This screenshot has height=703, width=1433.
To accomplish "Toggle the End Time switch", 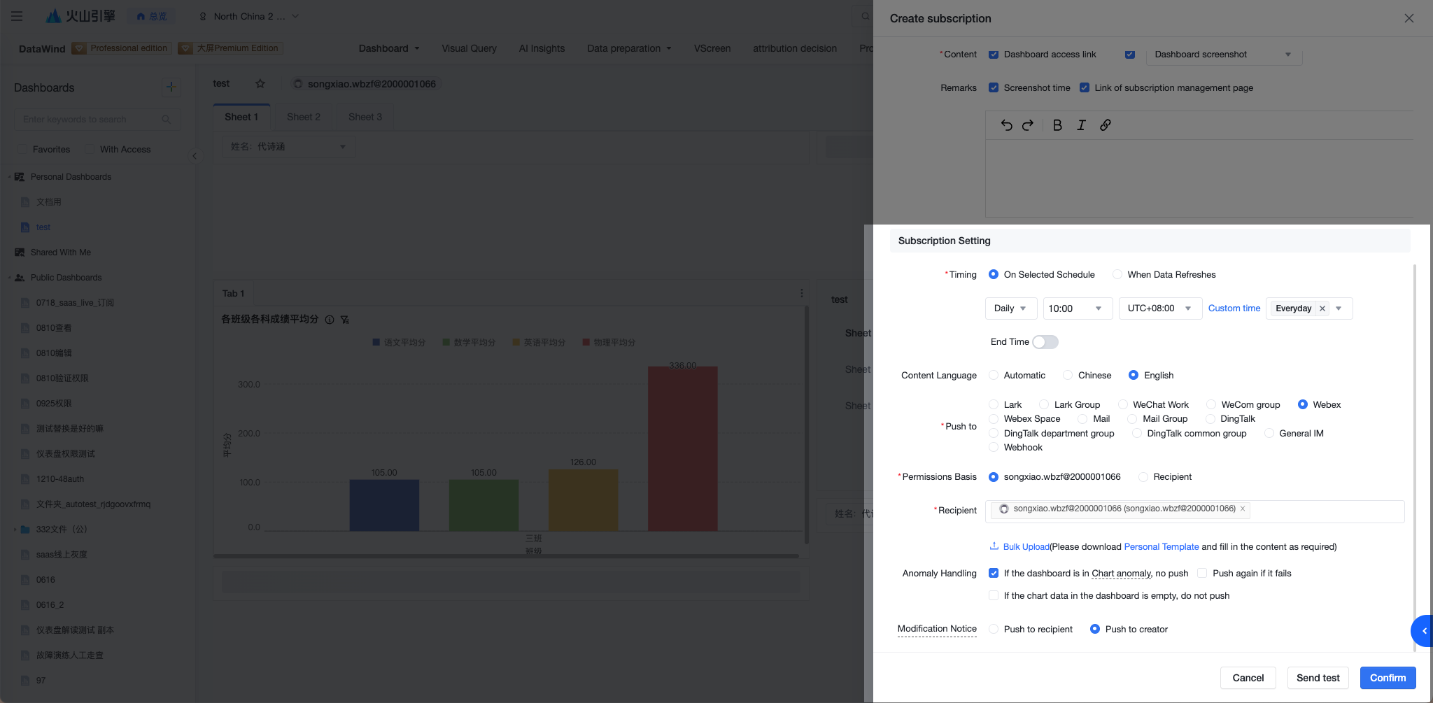I will 1045,342.
